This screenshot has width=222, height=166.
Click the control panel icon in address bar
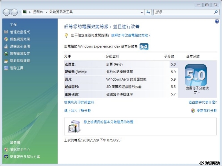pos(25,12)
